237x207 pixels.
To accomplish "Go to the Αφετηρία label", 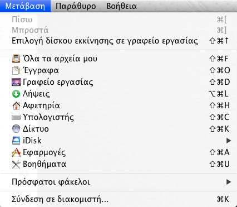I will pyautogui.click(x=41, y=105).
